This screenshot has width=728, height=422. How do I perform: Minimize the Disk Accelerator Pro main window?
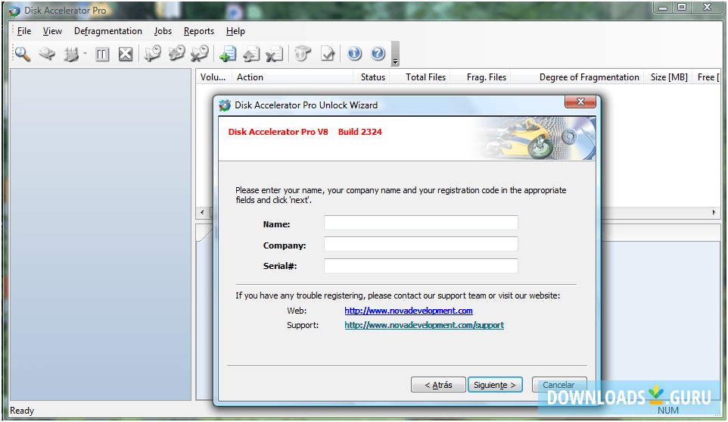pos(662,7)
